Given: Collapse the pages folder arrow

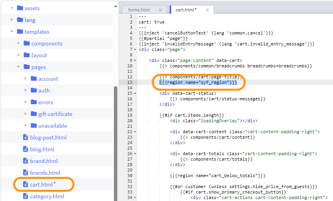Looking at the screenshot, I should [18, 67].
